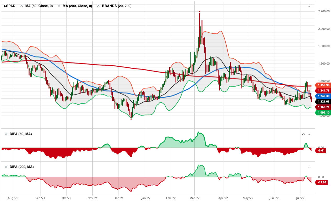Select the BBANDS (20, 2, 0) label

click(x=116, y=6)
